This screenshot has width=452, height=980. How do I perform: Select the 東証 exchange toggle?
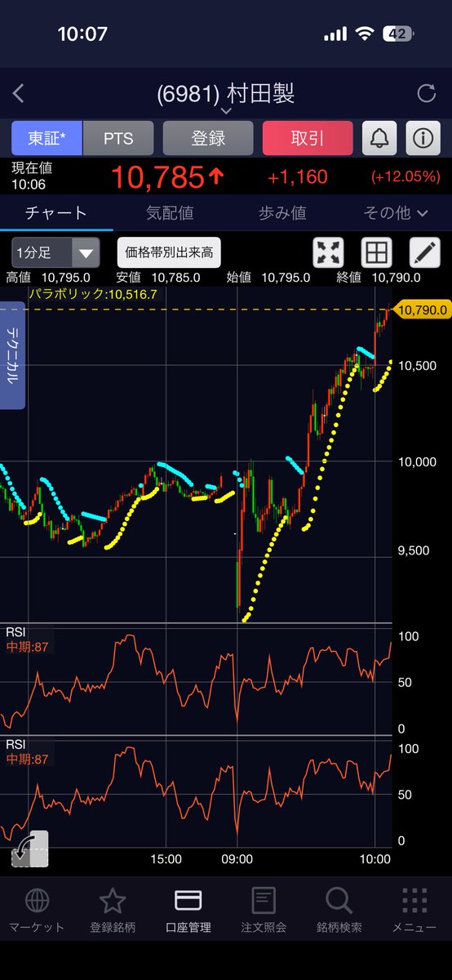47,138
